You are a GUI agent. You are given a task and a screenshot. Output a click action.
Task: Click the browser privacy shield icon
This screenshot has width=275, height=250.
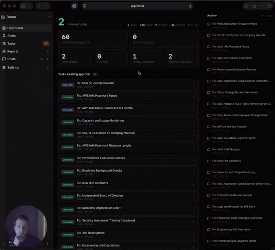(x=74, y=6)
